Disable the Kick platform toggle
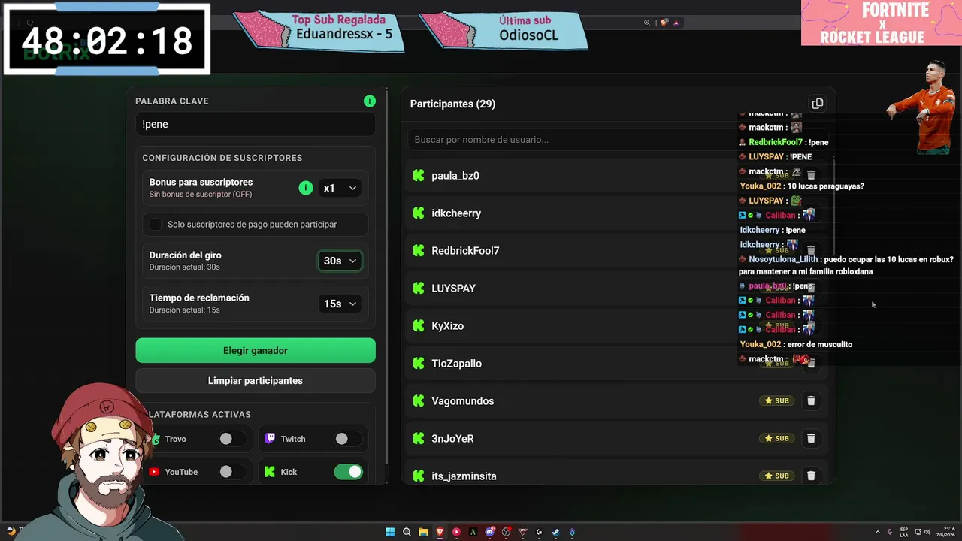 348,472
